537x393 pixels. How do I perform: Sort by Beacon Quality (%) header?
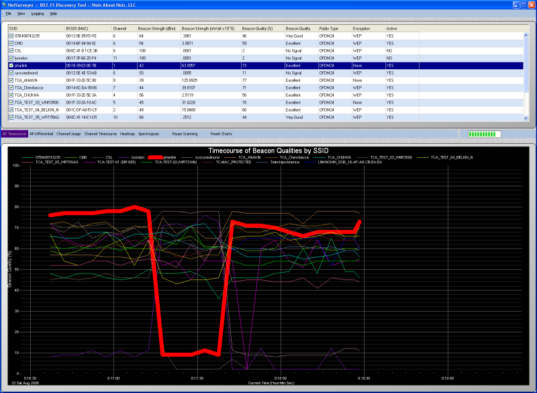[x=262, y=28]
